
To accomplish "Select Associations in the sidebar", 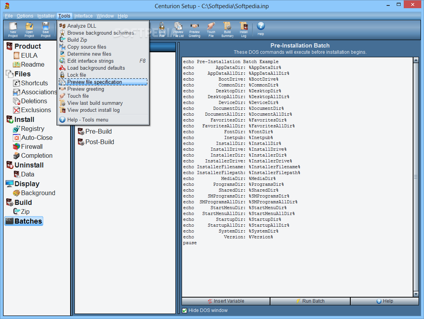I will coord(35,92).
